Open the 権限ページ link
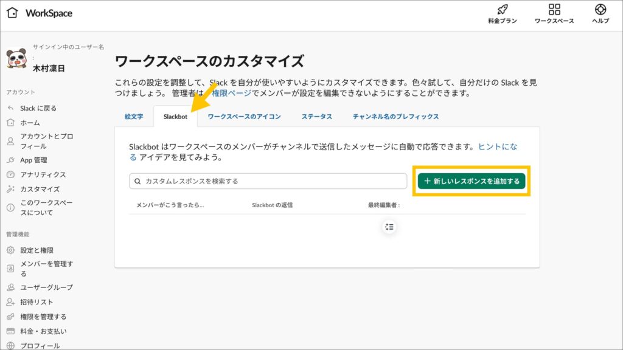 pos(234,92)
